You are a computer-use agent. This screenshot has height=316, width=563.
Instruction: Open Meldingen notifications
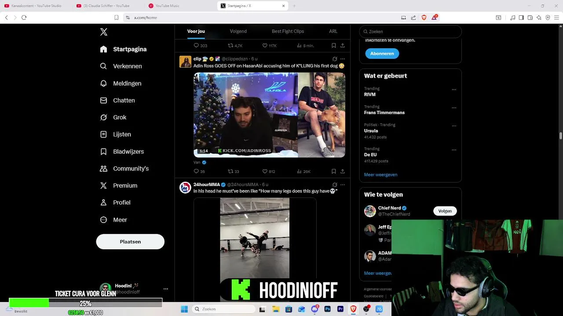(121, 83)
